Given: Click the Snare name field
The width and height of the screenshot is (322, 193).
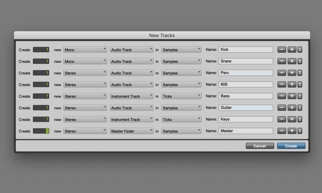Looking at the screenshot, I should click(246, 61).
